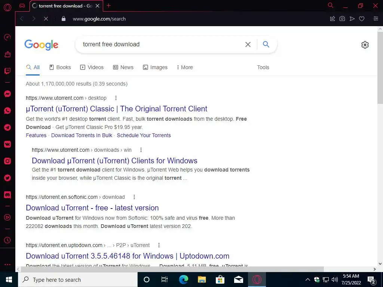Screen dimensions: 383x287
Task: Open Schedule Your Torrents sitelink
Action: [144, 135]
